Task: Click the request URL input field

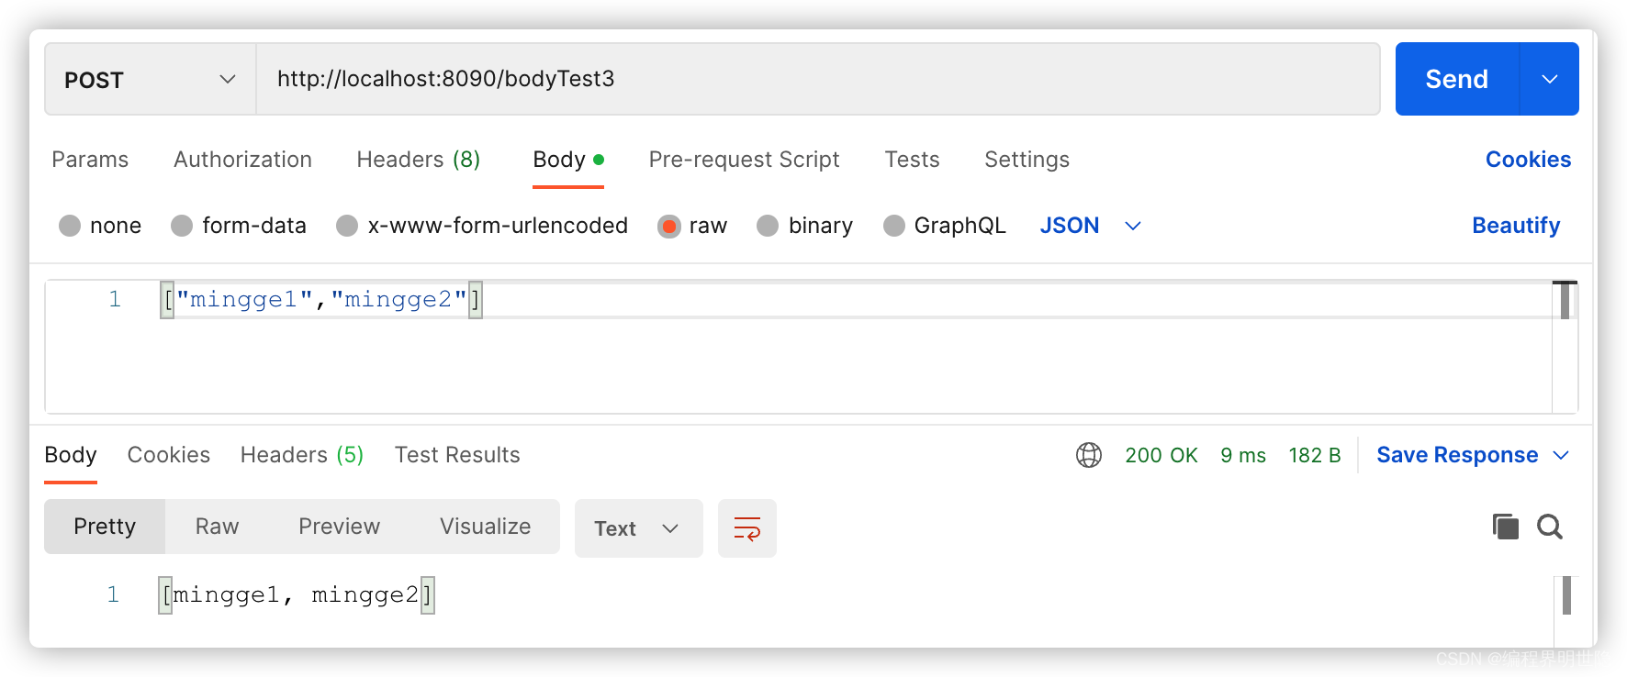Action: pos(817,80)
